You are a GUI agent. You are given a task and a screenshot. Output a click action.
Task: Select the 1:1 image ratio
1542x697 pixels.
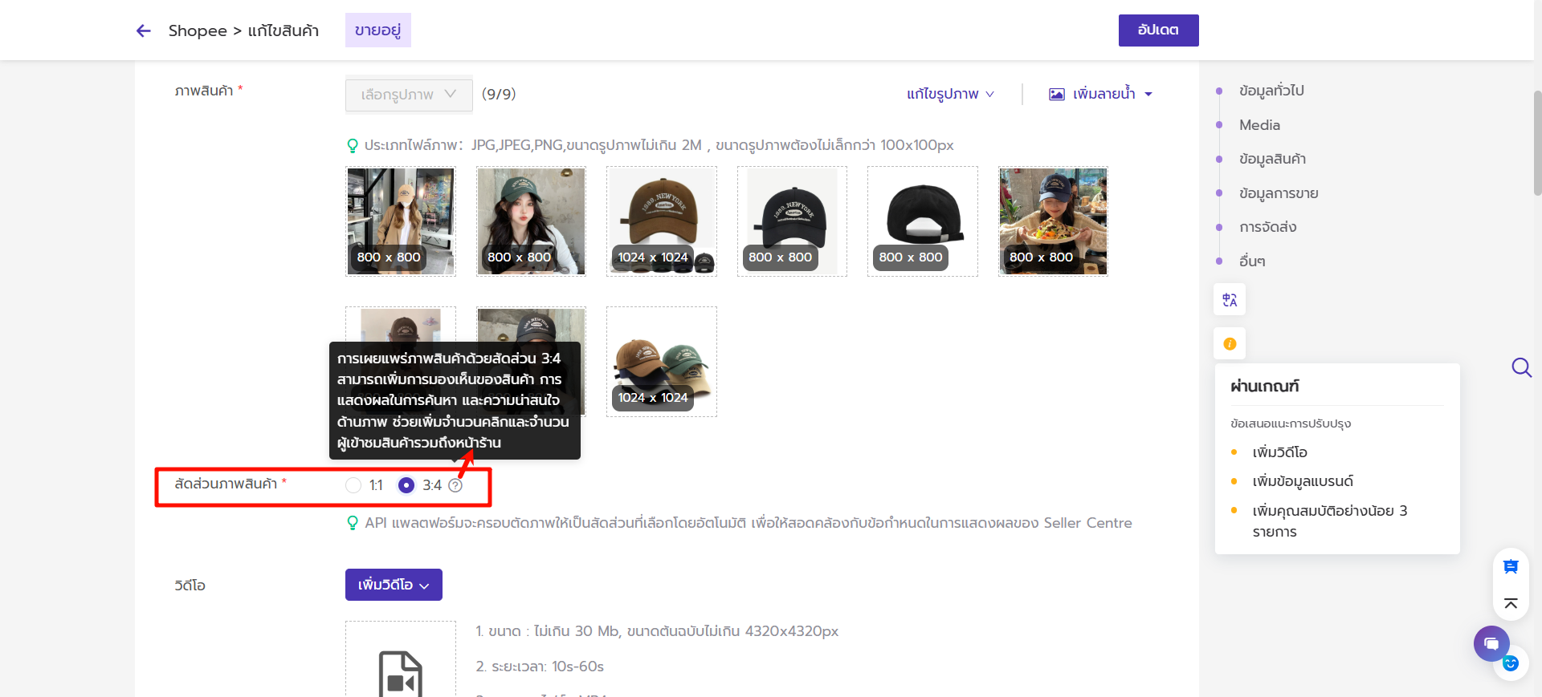click(353, 485)
